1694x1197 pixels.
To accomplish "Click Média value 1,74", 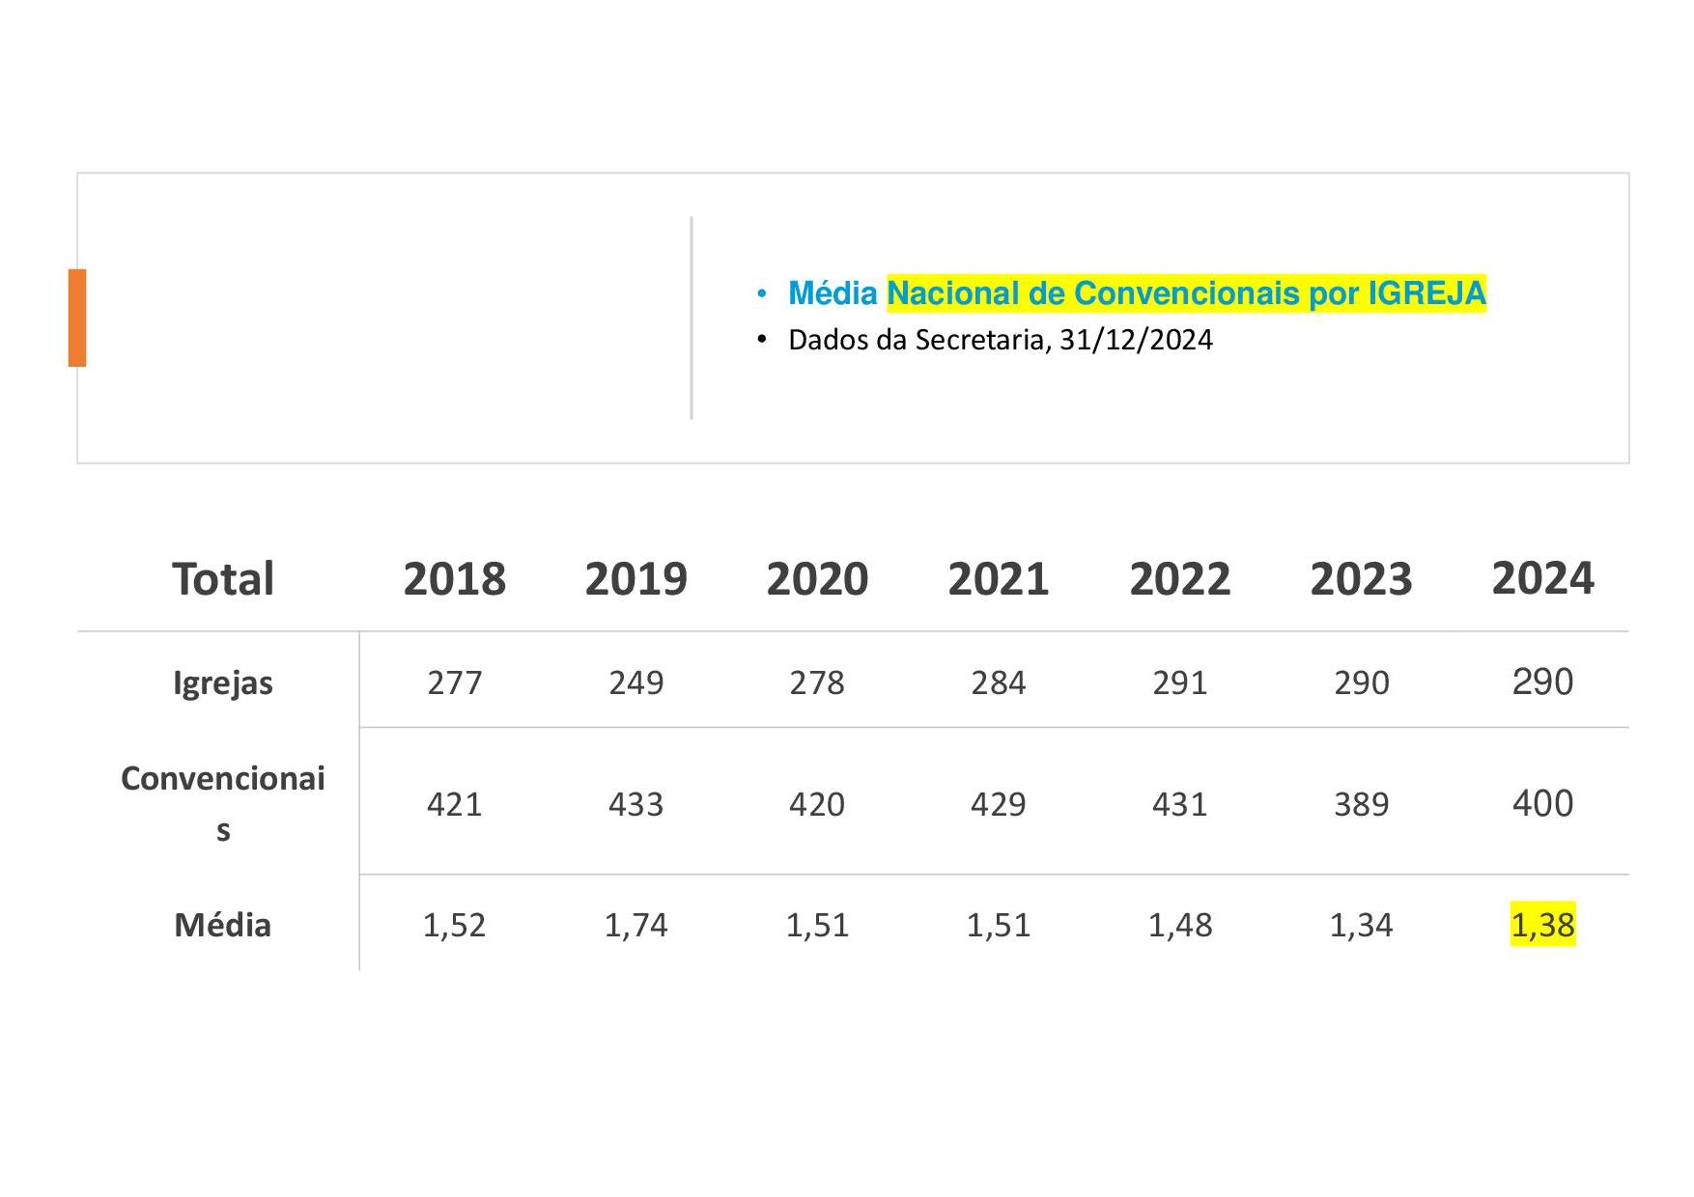I will 636,926.
